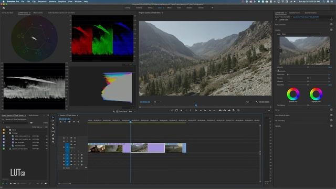Click the Home icon below menu bar
The image size is (336, 189).
4,8
